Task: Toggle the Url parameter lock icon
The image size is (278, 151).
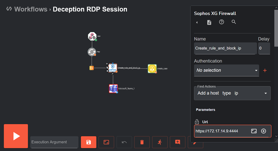Action: point(197,122)
